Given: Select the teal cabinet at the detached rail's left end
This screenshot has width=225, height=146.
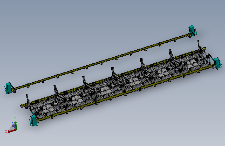Looking at the screenshot, I should coord(9,88).
